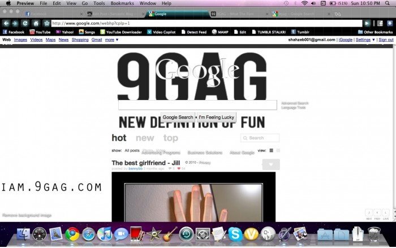The width and height of the screenshot is (396, 248).
Task: Open Spotlight search magnifier in menu bar
Action: [x=388, y=3]
